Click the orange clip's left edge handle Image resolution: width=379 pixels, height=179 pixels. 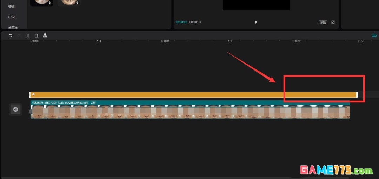click(29, 95)
